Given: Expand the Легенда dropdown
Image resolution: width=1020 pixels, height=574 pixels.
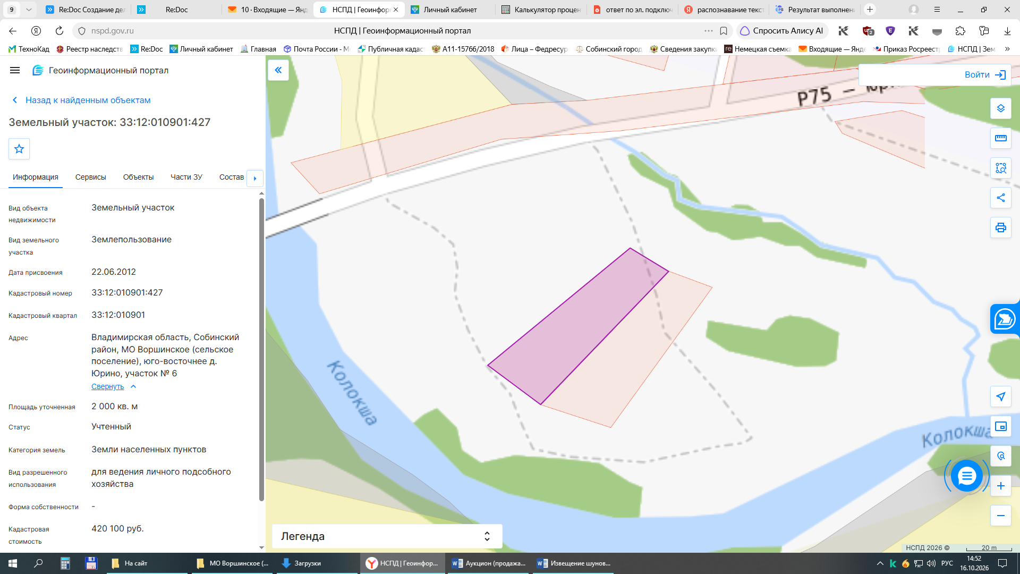Looking at the screenshot, I should [387, 536].
